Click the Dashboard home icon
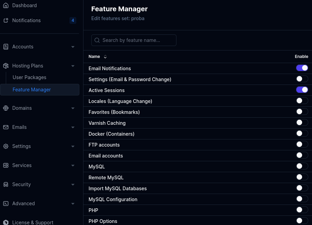Screen dimensions: 312x225 click(6, 5)
